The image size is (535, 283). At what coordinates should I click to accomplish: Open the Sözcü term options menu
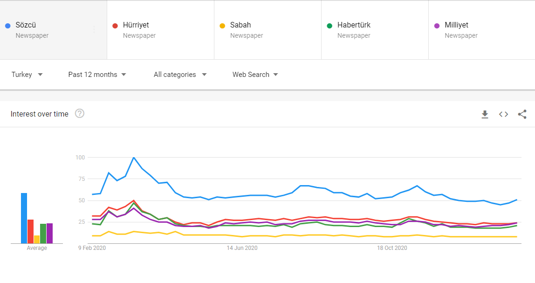pyautogui.click(x=94, y=30)
